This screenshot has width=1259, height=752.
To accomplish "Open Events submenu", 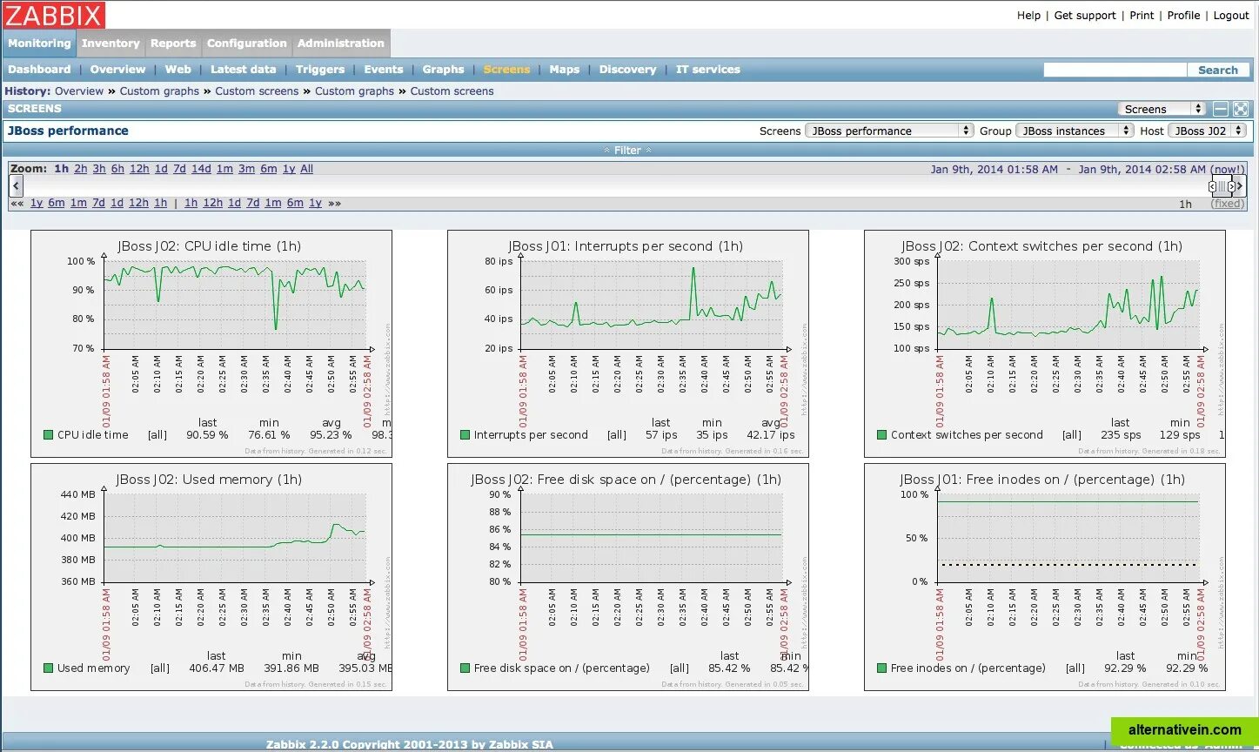I will [x=384, y=70].
